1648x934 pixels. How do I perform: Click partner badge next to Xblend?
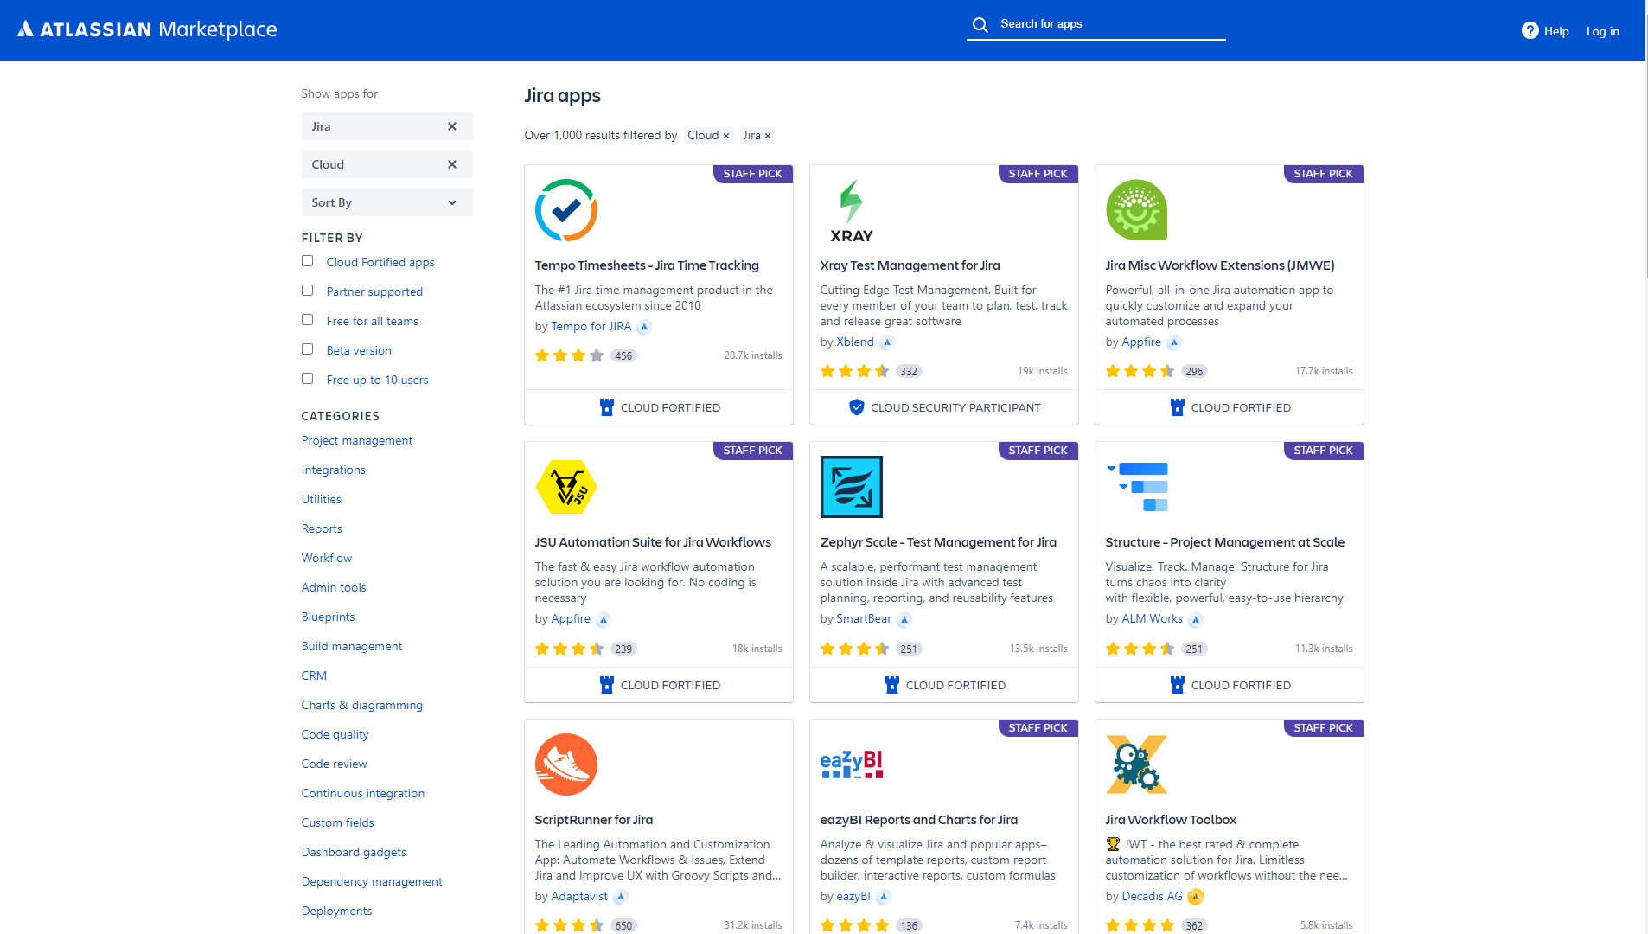click(887, 342)
